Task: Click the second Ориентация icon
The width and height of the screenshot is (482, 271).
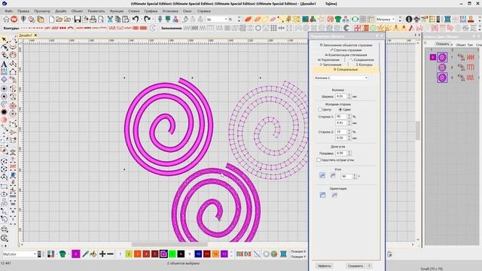Action: pyautogui.click(x=334, y=195)
